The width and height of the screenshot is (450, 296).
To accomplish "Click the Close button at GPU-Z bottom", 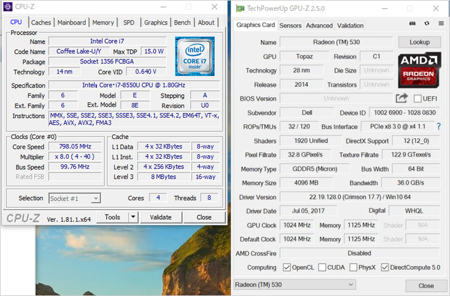I will coord(426,286).
